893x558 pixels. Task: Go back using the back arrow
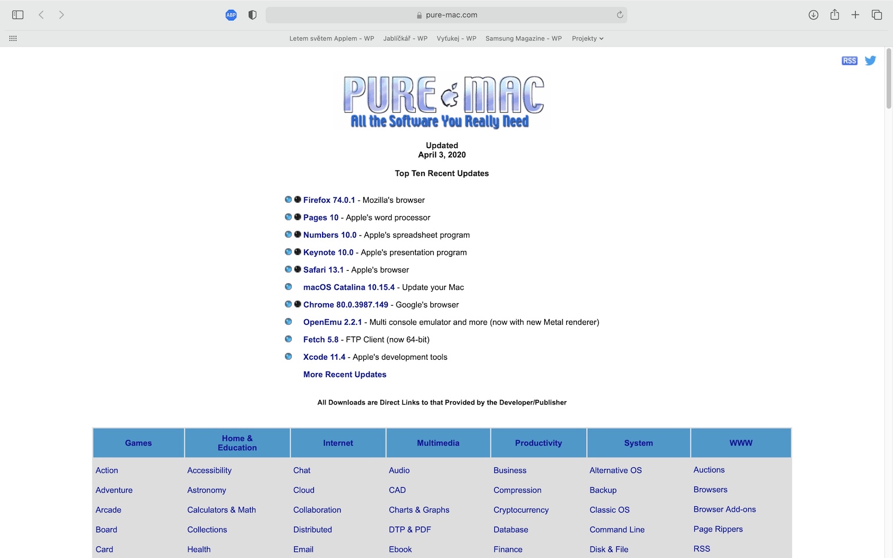pyautogui.click(x=41, y=15)
